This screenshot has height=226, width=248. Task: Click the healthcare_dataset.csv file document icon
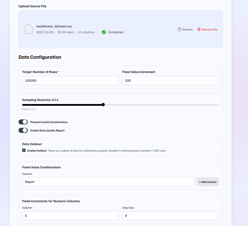tap(29, 29)
